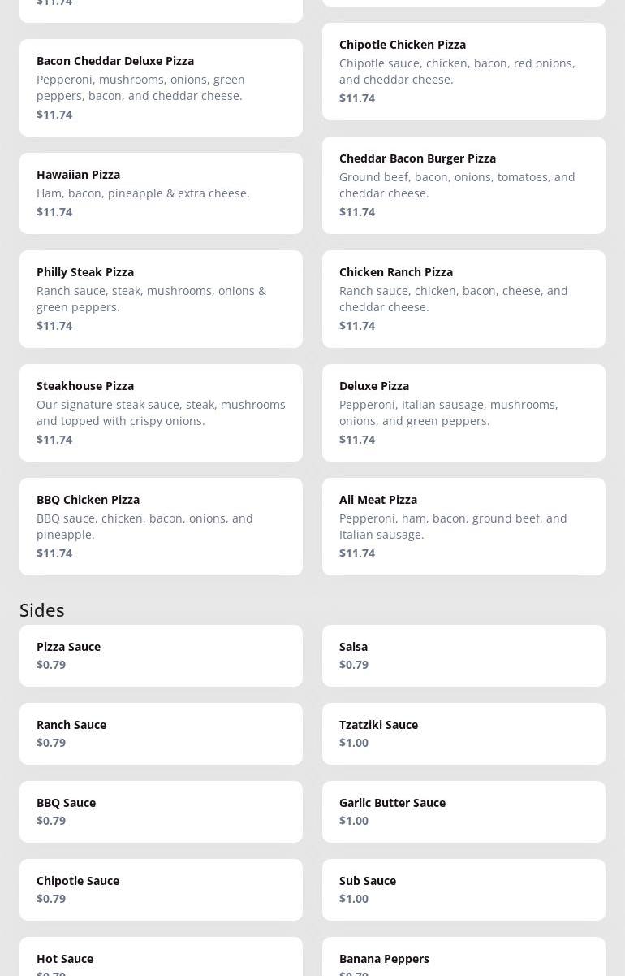Choose the Philly Steak Pizza

[x=161, y=298]
